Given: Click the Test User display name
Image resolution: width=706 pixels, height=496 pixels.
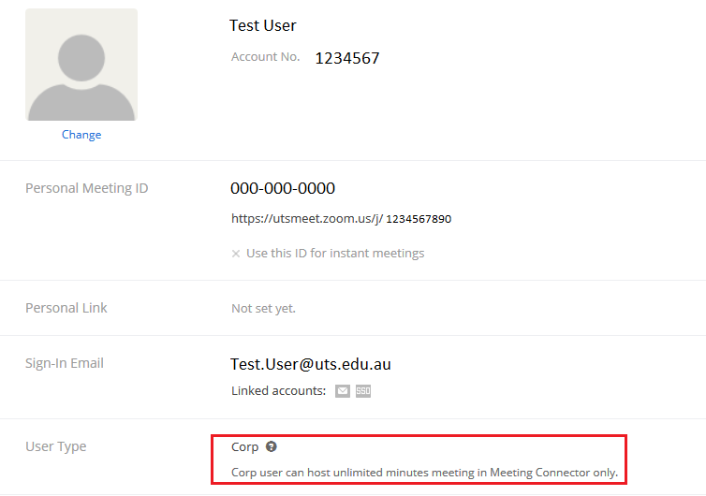Looking at the screenshot, I should (x=263, y=25).
